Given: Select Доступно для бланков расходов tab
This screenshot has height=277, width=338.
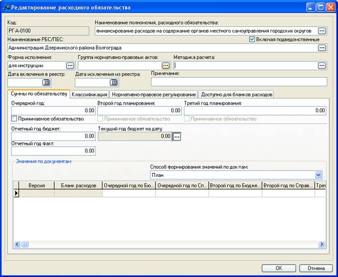Looking at the screenshot, I should click(236, 94).
